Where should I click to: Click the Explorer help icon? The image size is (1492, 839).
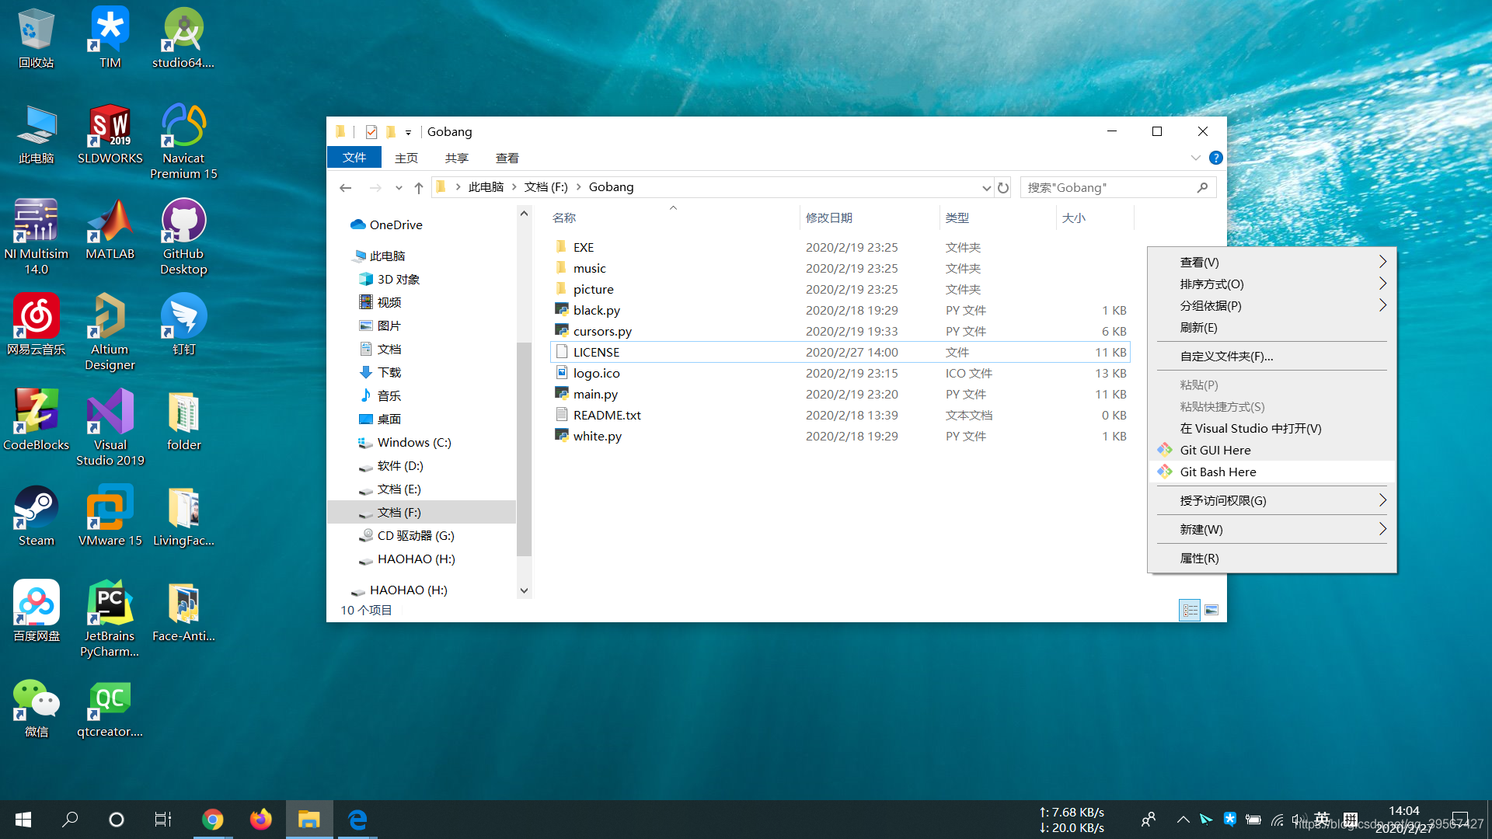1216,158
